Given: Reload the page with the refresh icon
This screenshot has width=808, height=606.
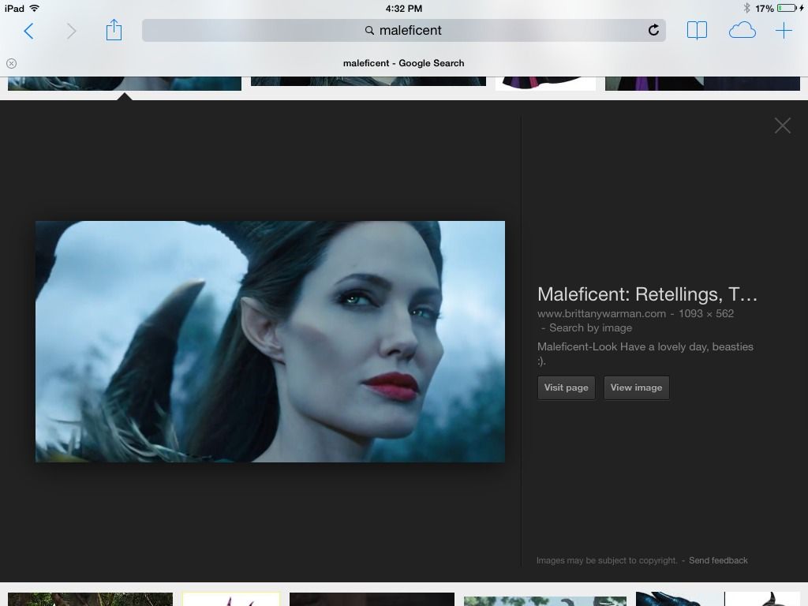Looking at the screenshot, I should point(653,30).
